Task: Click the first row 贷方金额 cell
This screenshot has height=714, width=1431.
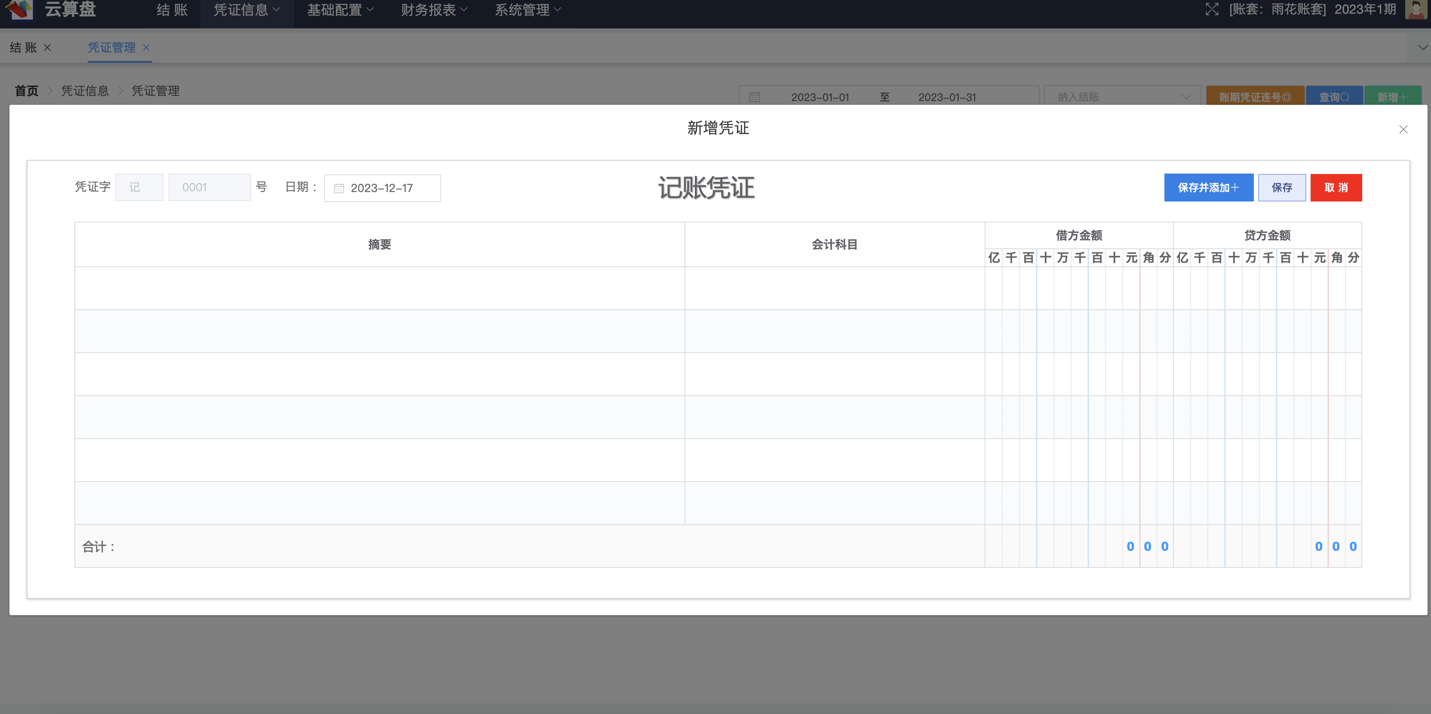Action: pos(1267,288)
